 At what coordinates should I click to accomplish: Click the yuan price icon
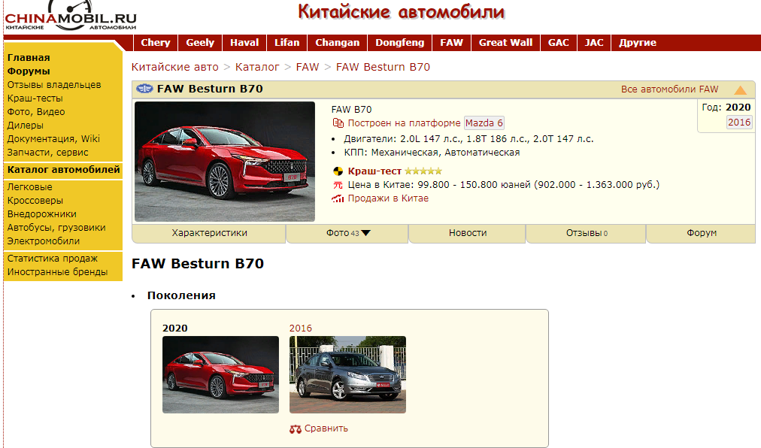pos(338,185)
